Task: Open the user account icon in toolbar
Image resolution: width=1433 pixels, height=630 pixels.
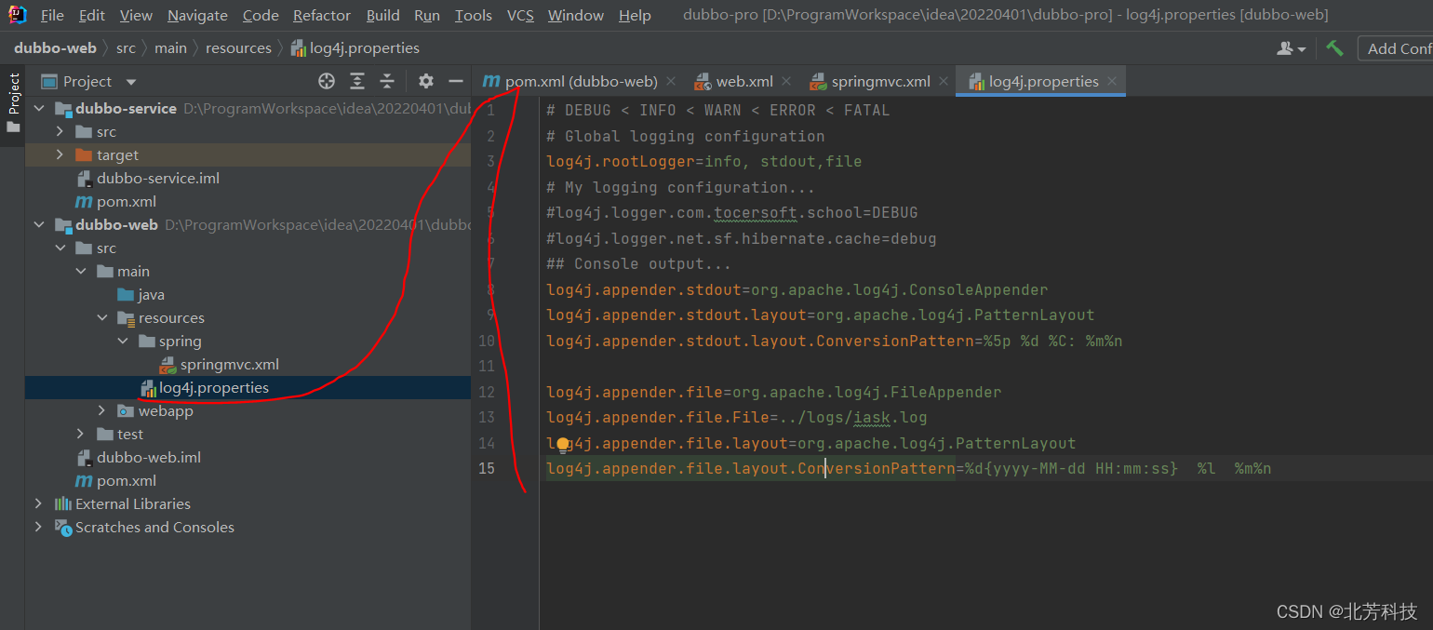Action: coord(1292,48)
